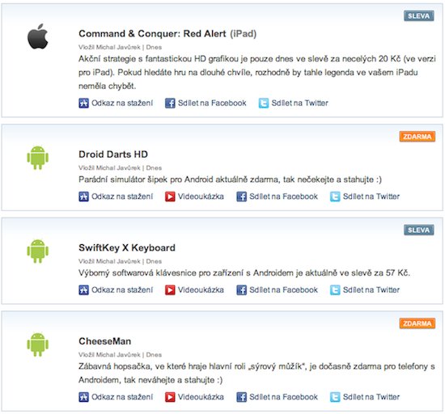Click the Twitter icon under Droid Darts HD

tap(335, 196)
